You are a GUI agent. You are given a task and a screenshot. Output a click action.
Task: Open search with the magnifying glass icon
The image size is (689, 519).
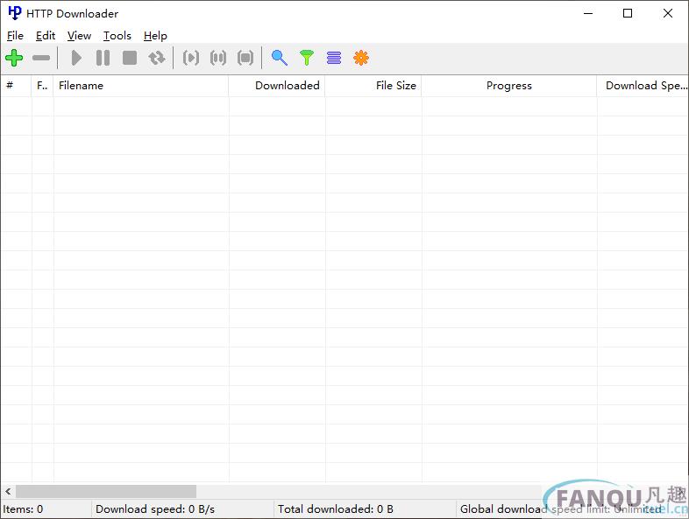(x=280, y=58)
